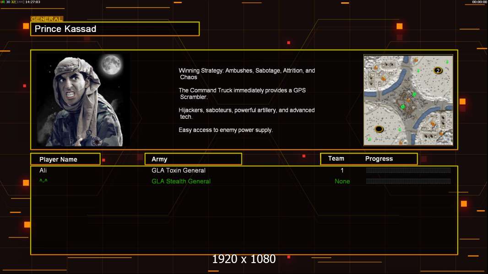The width and height of the screenshot is (488, 274).
Task: Open the snowy map preview thumbnail
Action: pyautogui.click(x=408, y=100)
